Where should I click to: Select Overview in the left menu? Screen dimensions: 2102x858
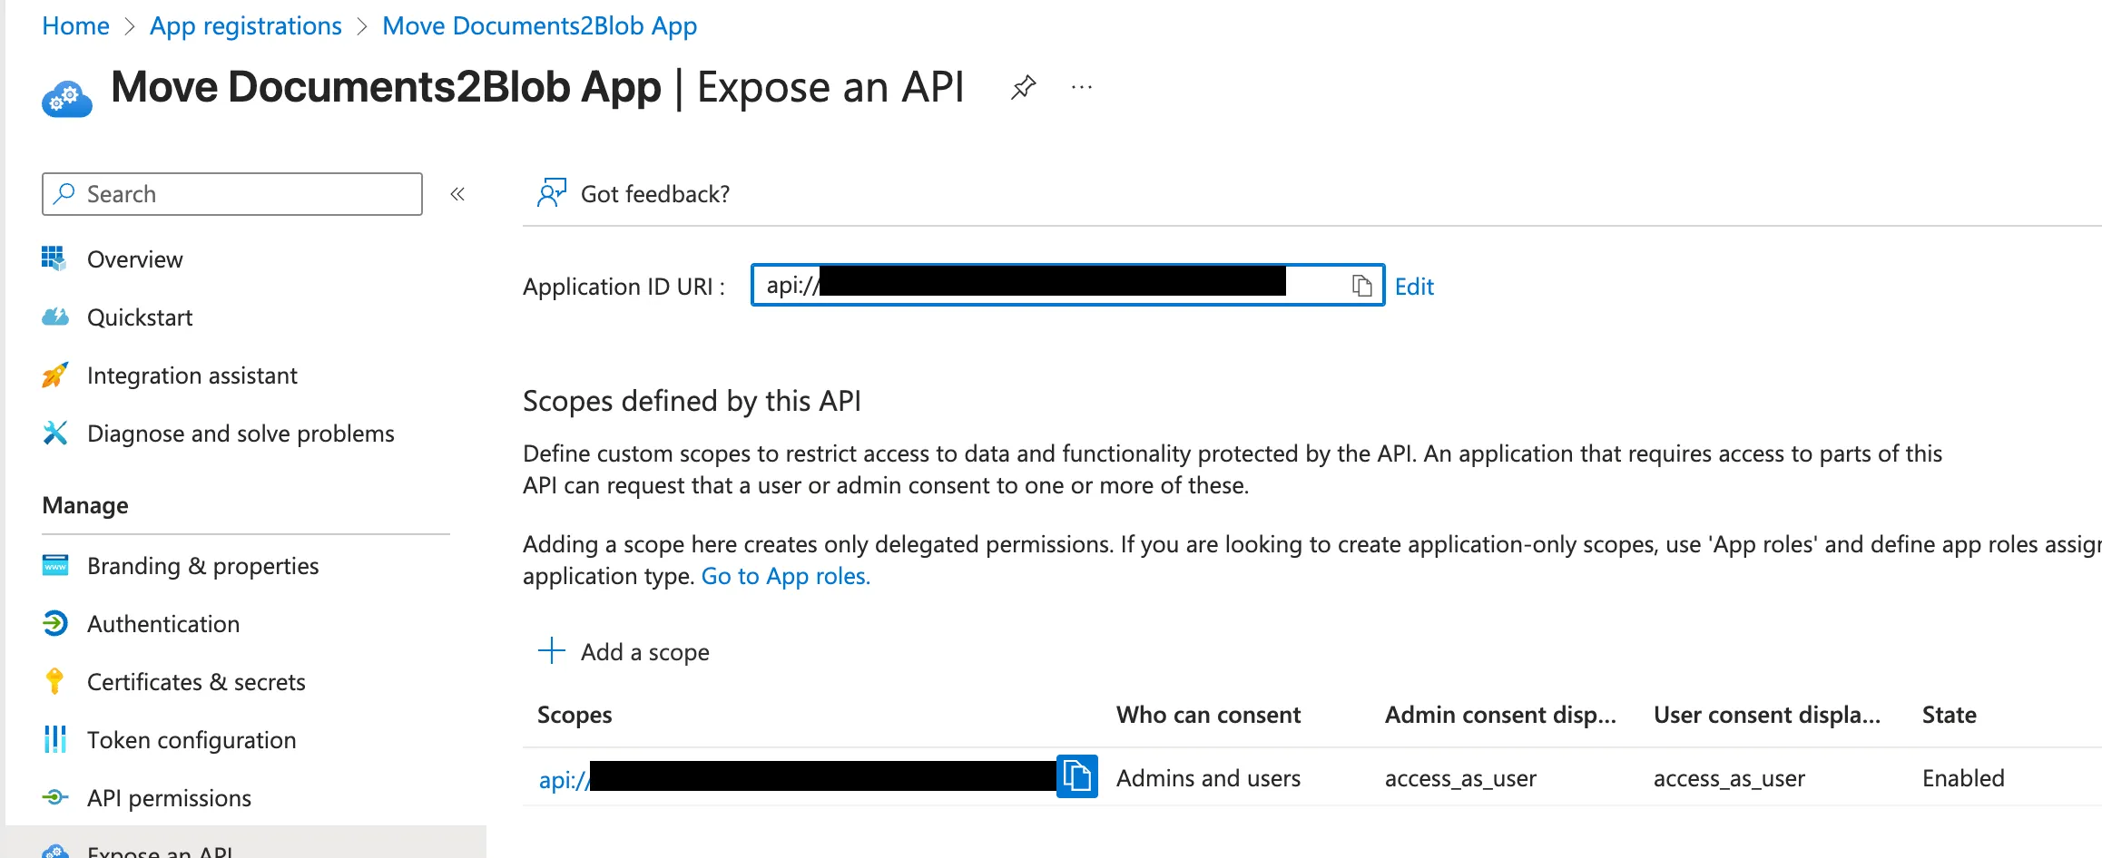tap(134, 258)
